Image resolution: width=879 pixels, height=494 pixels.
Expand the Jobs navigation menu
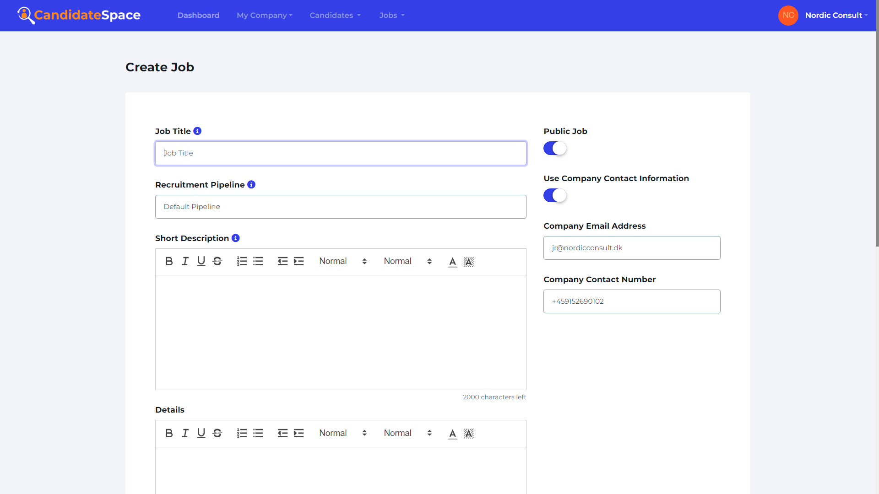392,15
